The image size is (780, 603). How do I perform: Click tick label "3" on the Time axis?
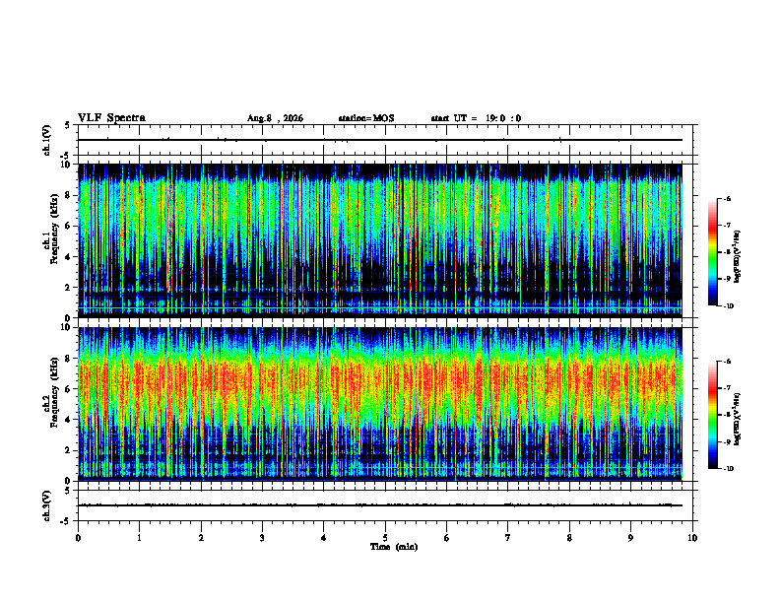click(262, 538)
